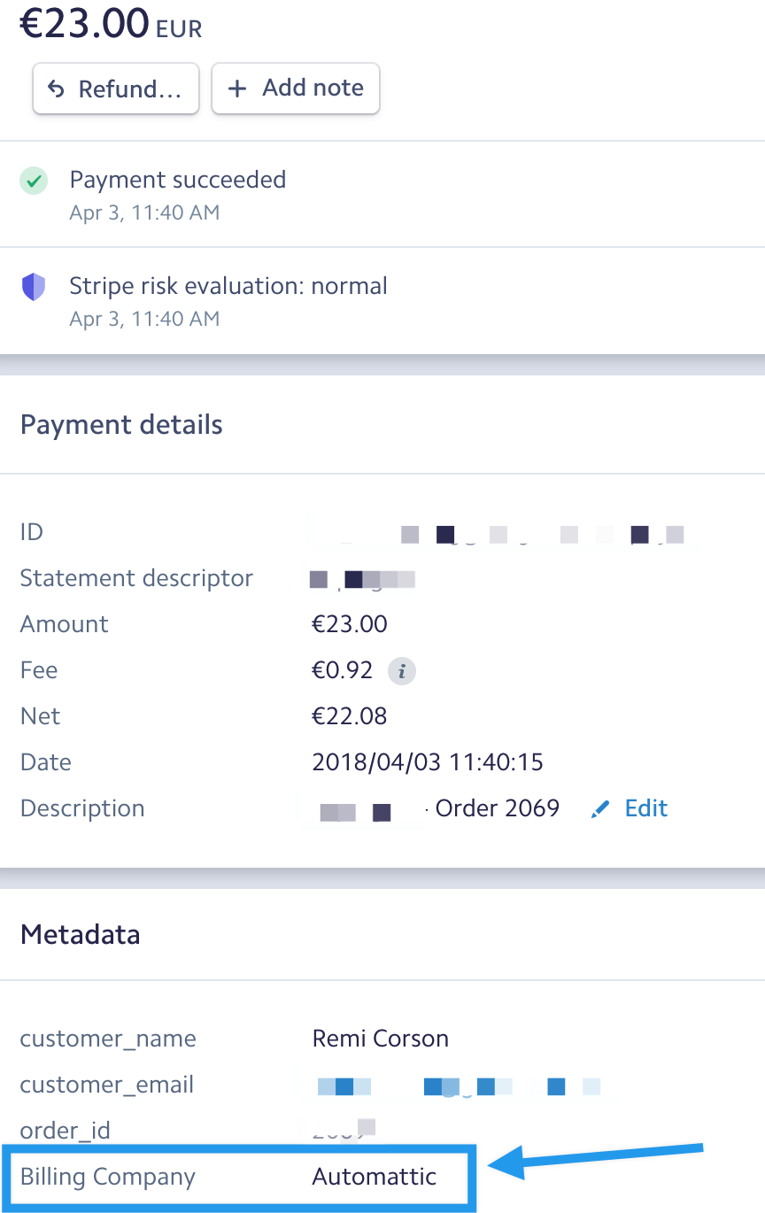
Task: Click the fee info icon
Action: click(x=402, y=671)
